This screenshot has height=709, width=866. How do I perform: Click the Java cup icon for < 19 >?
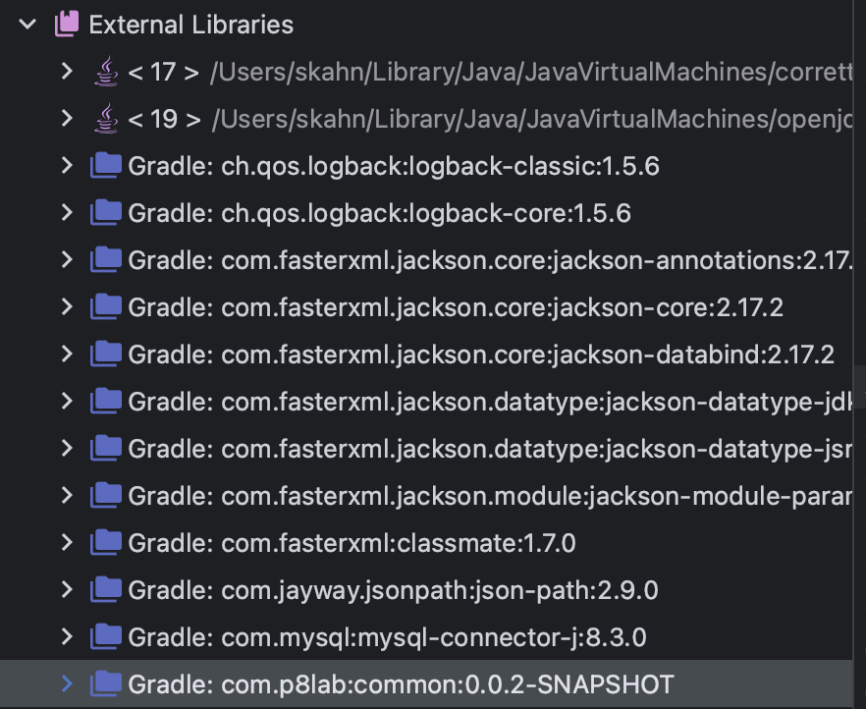coord(106,118)
